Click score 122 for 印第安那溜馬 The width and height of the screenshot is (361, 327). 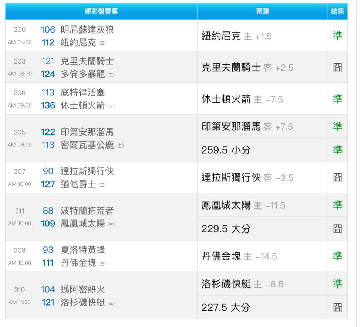pyautogui.click(x=48, y=132)
